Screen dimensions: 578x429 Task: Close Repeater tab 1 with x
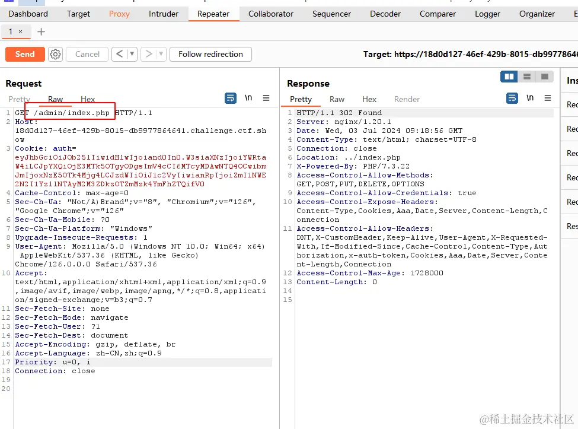click(21, 31)
